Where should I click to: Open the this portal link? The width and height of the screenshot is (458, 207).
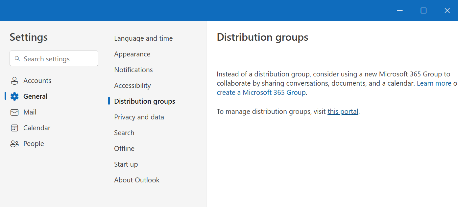click(343, 112)
